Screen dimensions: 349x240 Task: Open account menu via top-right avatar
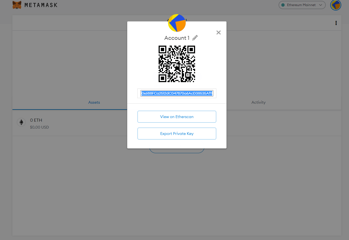tap(336, 5)
